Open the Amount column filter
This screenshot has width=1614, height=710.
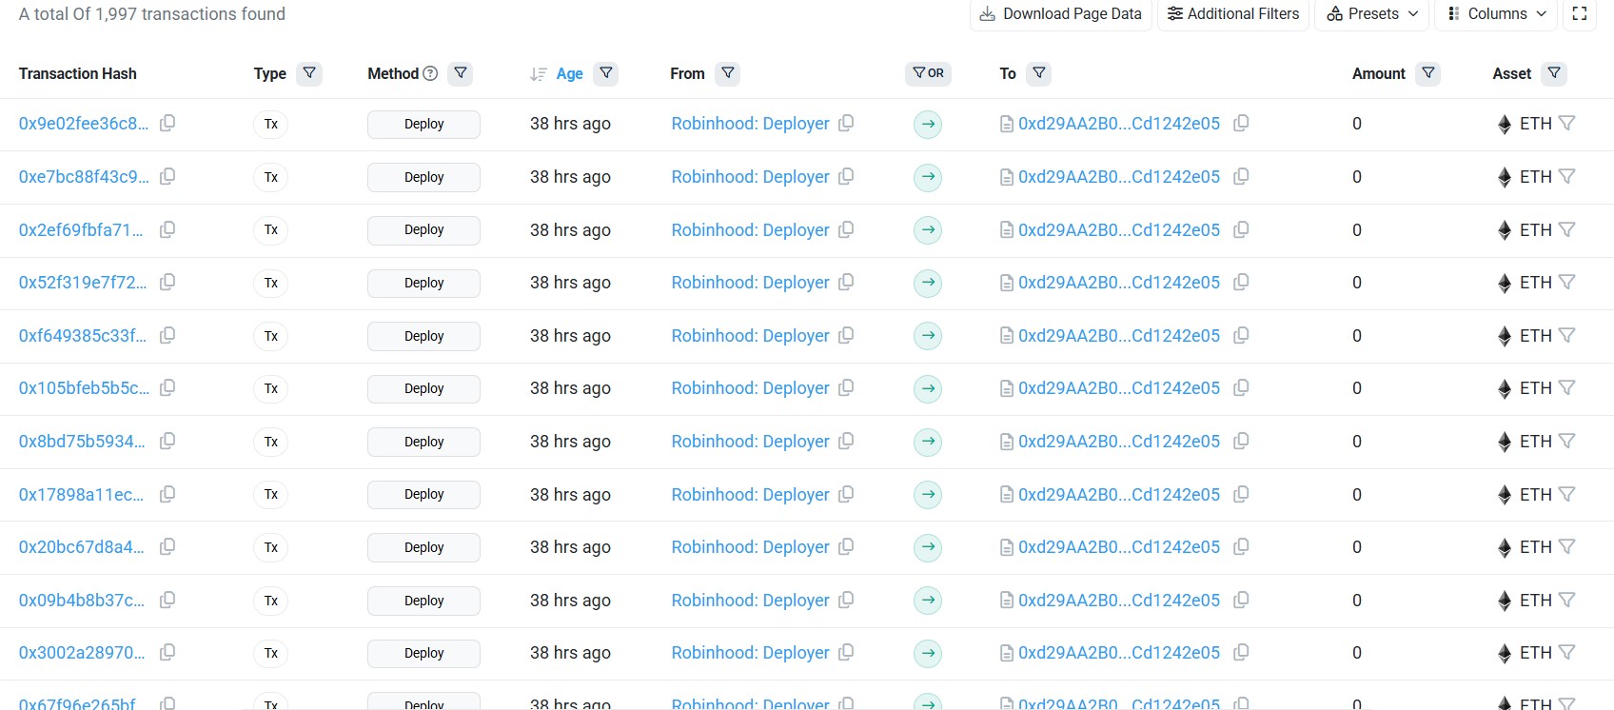1428,73
